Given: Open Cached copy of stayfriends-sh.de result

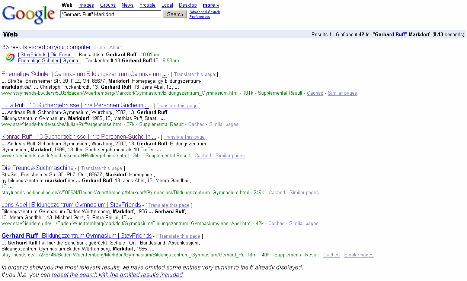Looking at the screenshot, I should click(276, 224).
